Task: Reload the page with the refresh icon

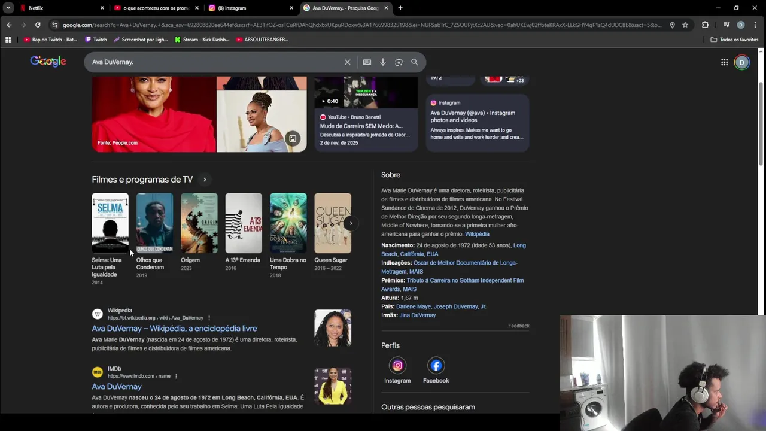Action: [x=38, y=25]
